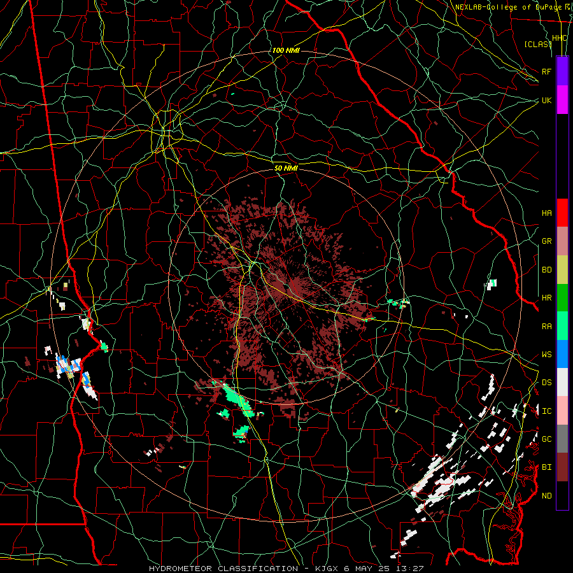Click the HYDROMETEOR CLASSIFICATION title text
Screen dimensions: 573x573
coord(223,569)
